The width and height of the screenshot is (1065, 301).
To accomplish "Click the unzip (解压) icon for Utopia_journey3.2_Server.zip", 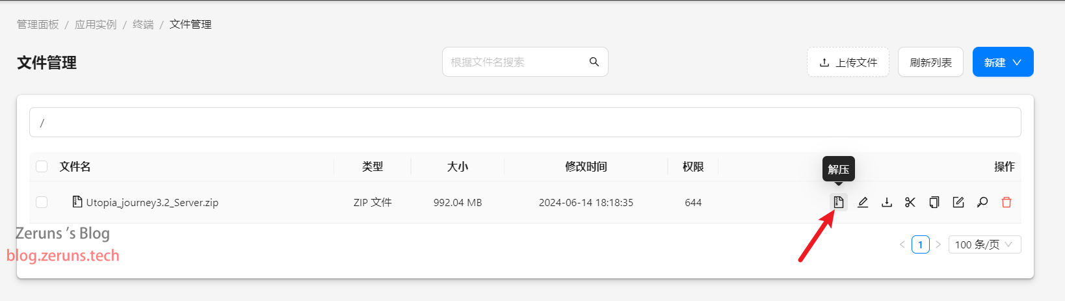I will (839, 202).
